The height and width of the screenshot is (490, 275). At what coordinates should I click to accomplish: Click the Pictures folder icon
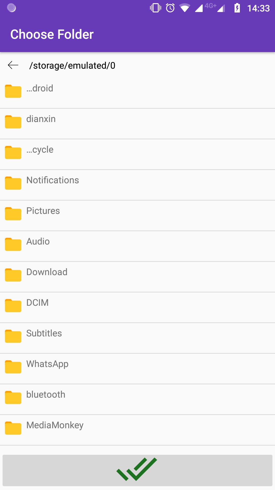(13, 214)
